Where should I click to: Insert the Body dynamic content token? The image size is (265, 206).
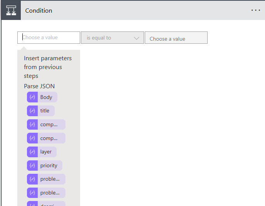(x=46, y=97)
